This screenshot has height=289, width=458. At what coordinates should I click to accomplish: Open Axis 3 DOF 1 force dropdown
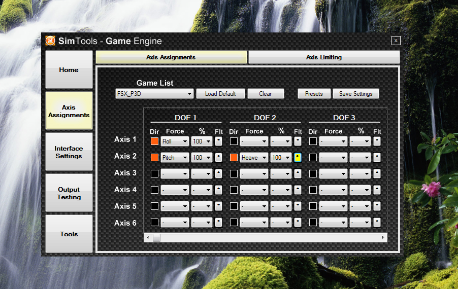coord(175,174)
